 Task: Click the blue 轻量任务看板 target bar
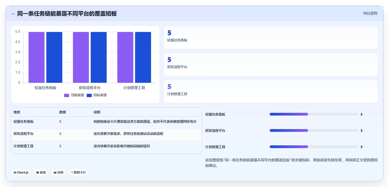coord(54,57)
